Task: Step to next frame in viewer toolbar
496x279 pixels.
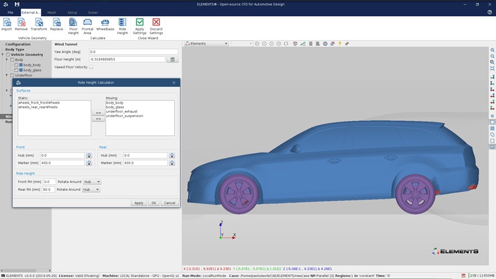Action: [272, 43]
